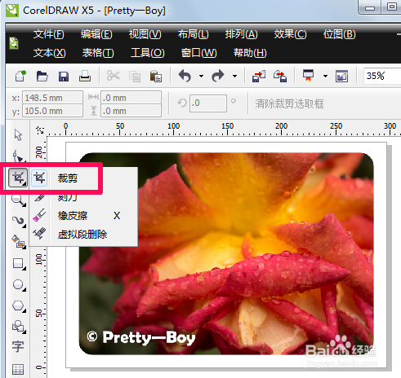
Task: Open the application launcher dropdown arrow
Action: (325, 77)
